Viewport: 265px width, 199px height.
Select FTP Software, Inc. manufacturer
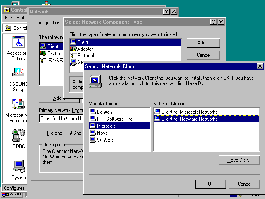(x=115, y=119)
